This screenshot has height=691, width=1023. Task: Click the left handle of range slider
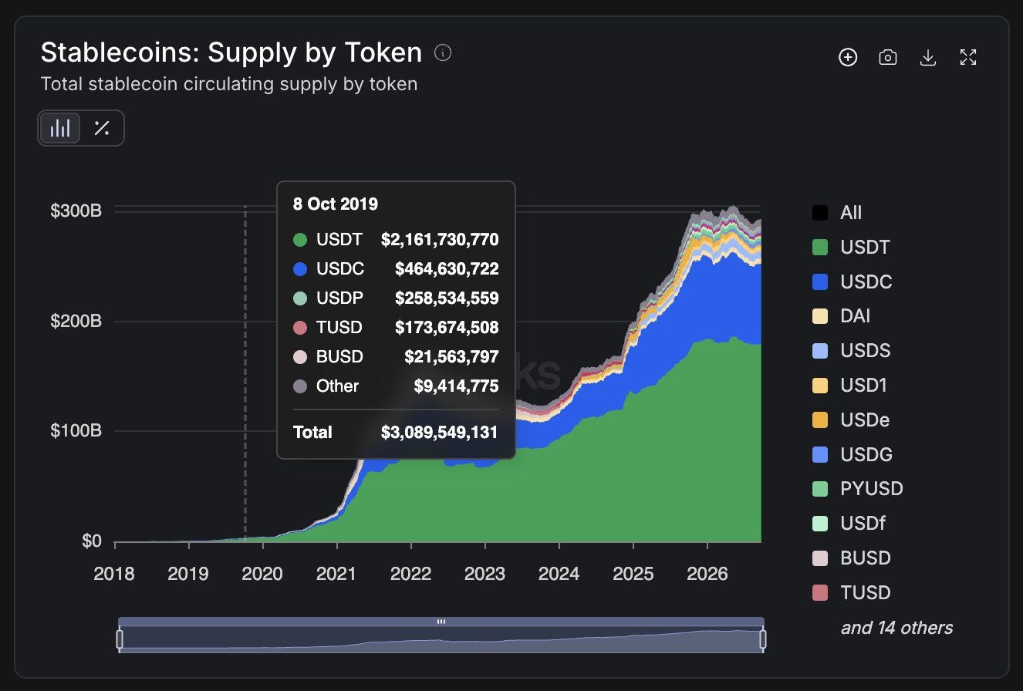pyautogui.click(x=120, y=639)
